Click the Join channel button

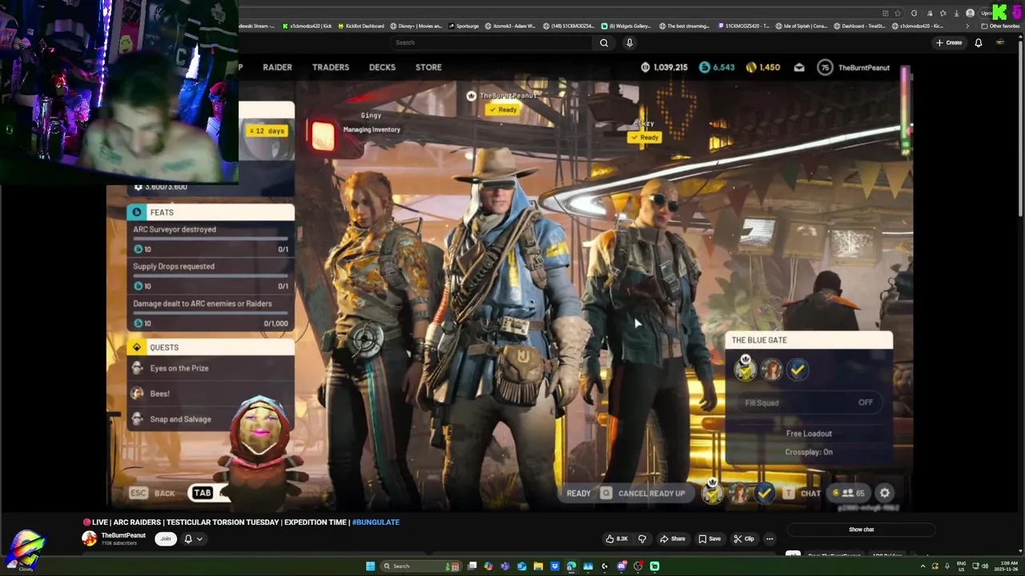[x=166, y=538]
